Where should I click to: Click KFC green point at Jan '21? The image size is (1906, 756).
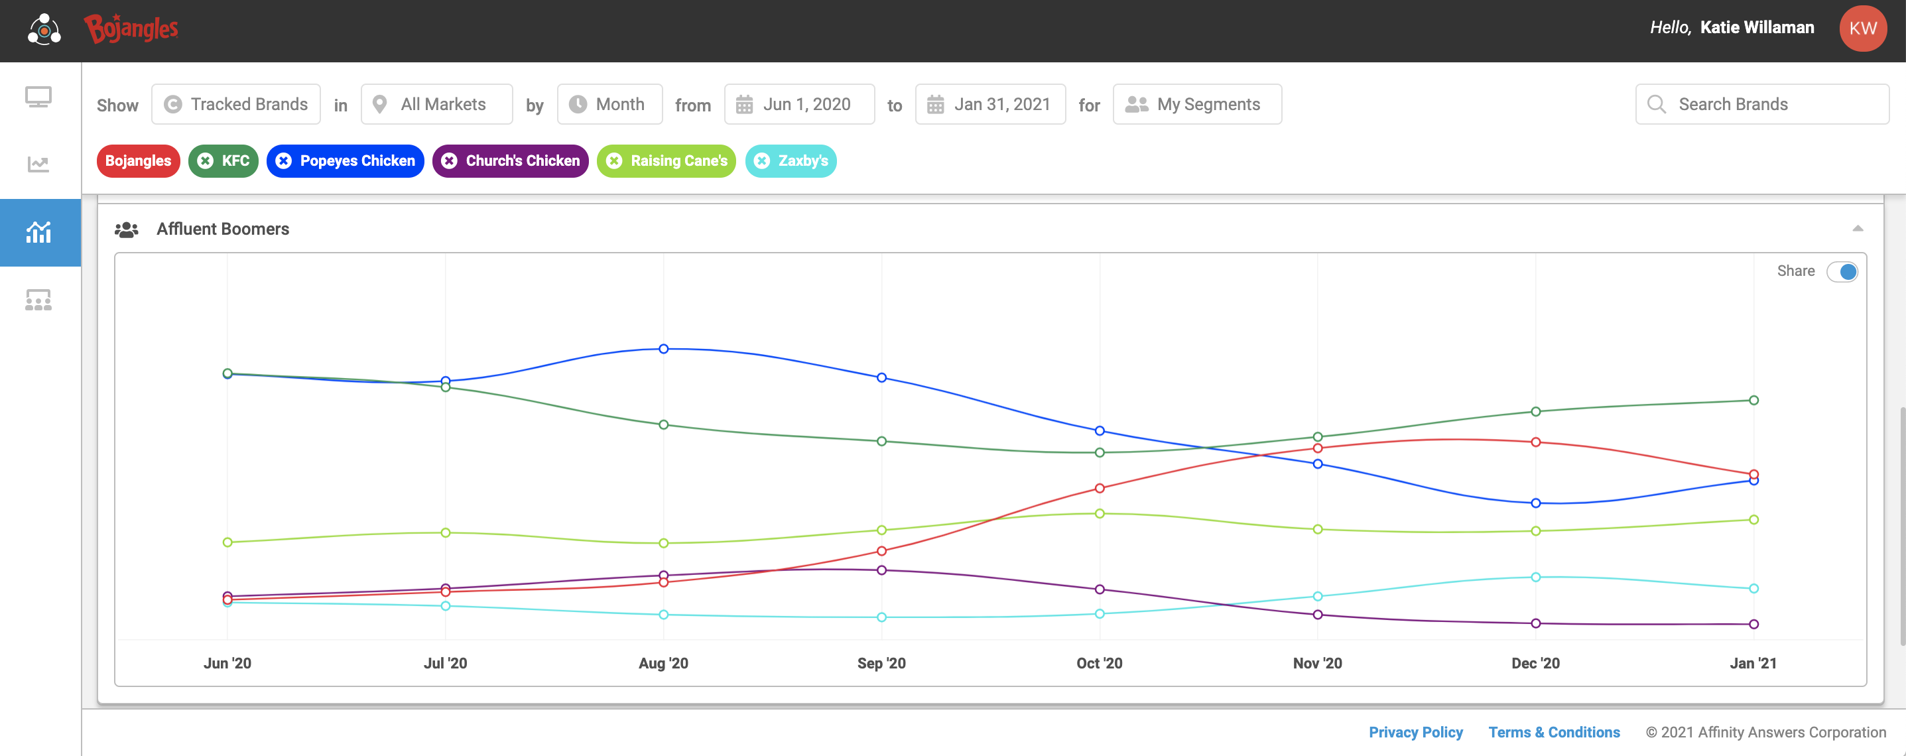point(1753,400)
